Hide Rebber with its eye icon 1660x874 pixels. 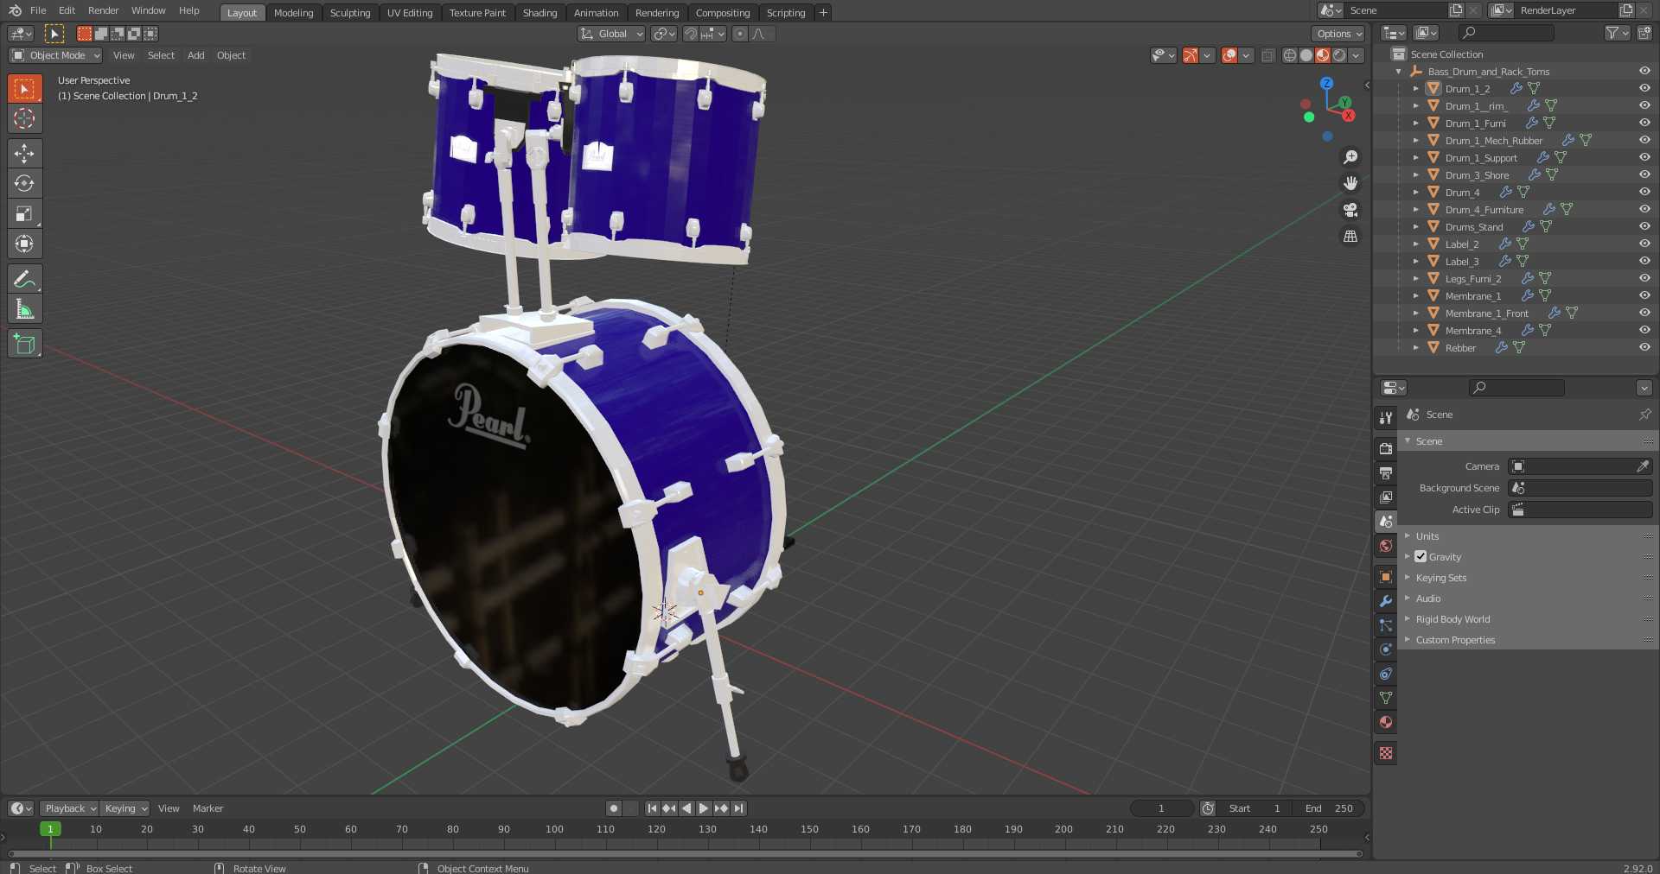pos(1644,347)
